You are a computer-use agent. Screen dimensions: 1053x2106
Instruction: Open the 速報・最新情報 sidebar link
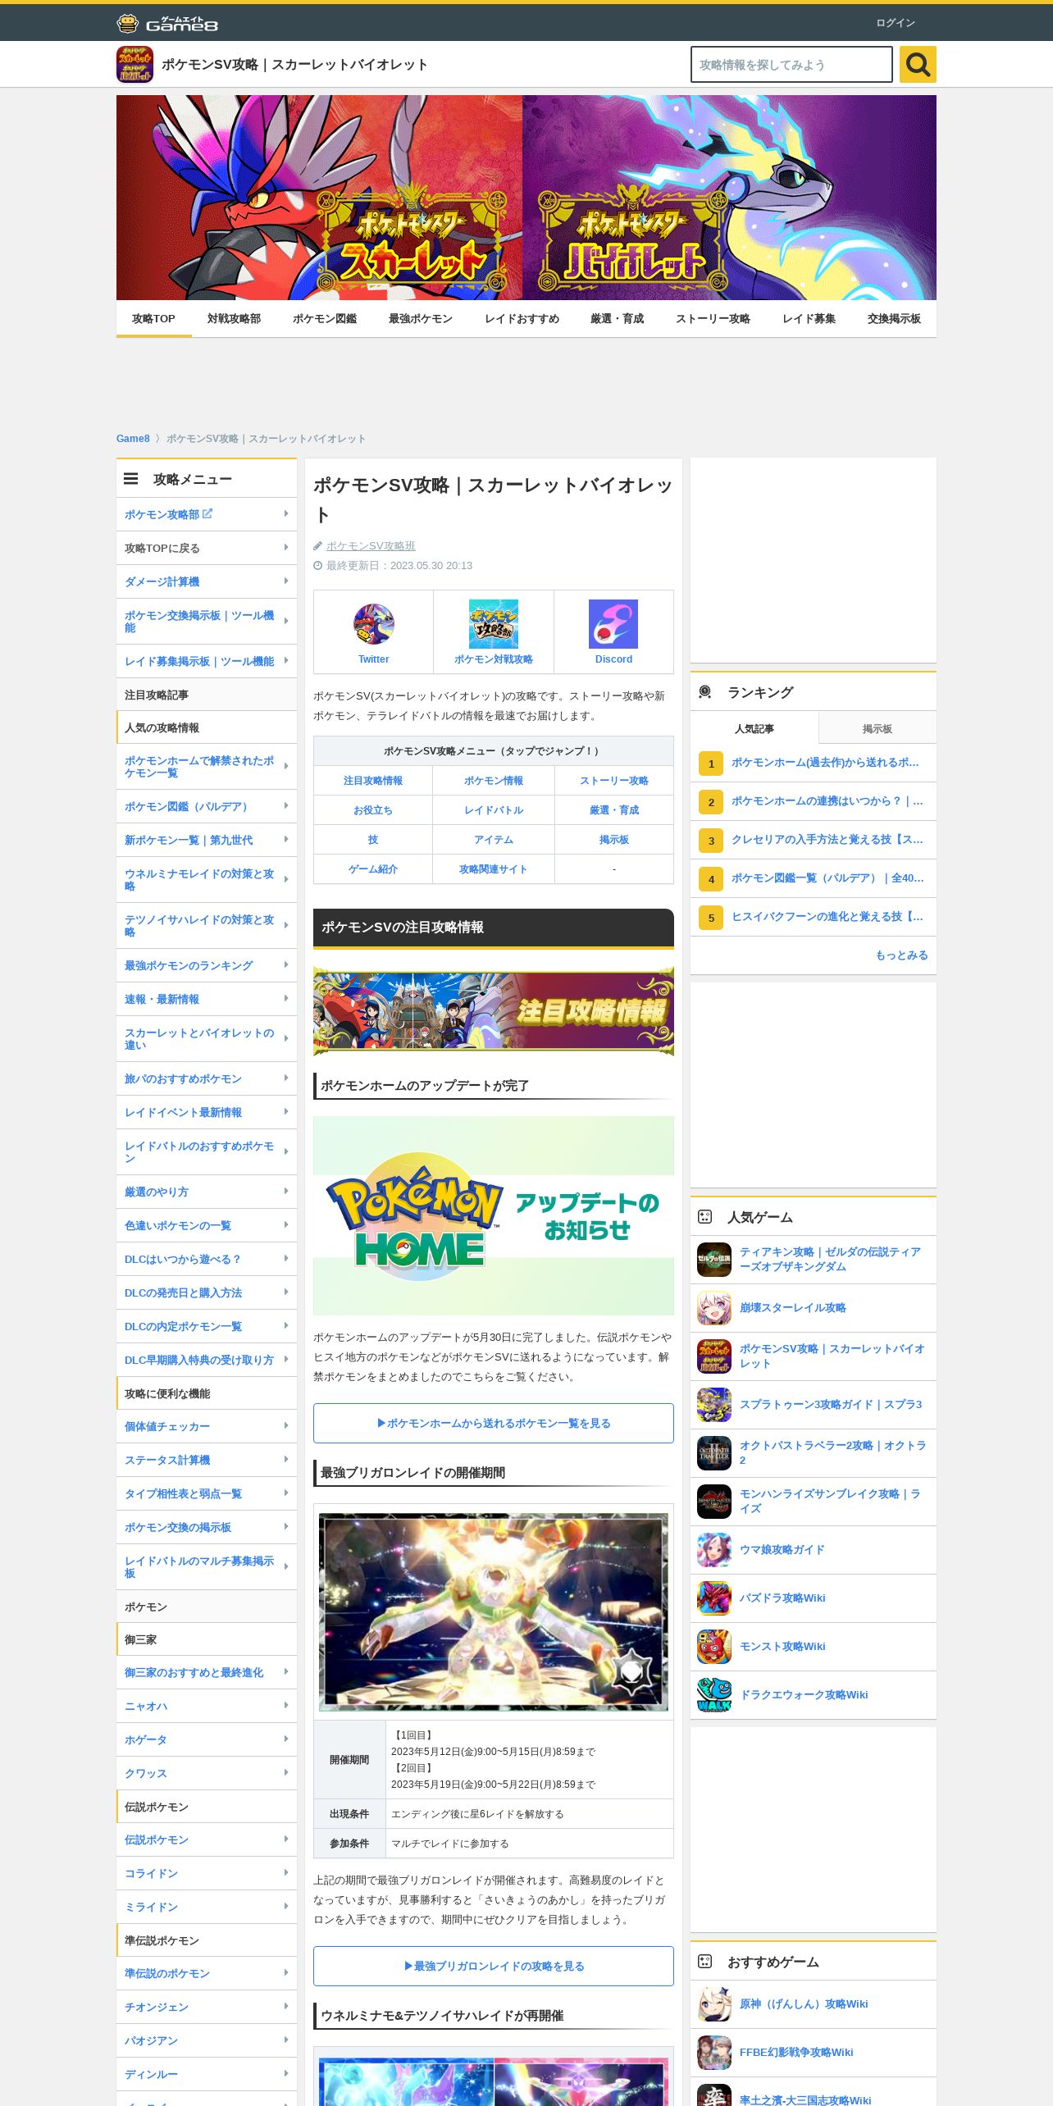[x=207, y=999]
